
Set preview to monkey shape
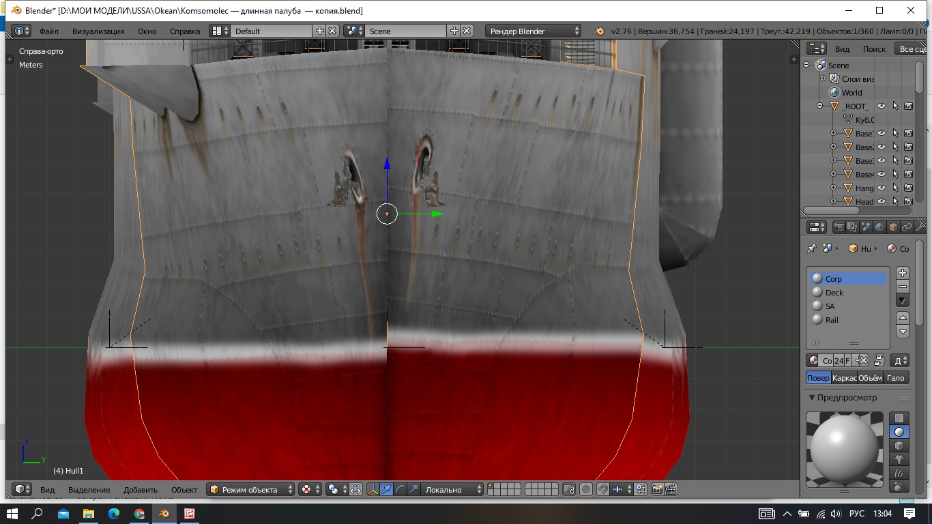pos(899,458)
